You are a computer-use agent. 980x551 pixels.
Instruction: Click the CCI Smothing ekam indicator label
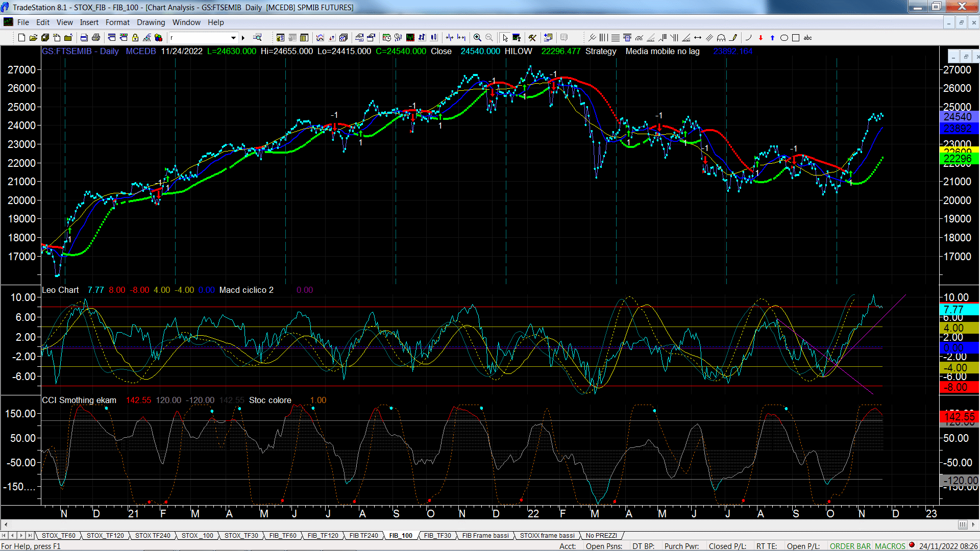(x=79, y=400)
